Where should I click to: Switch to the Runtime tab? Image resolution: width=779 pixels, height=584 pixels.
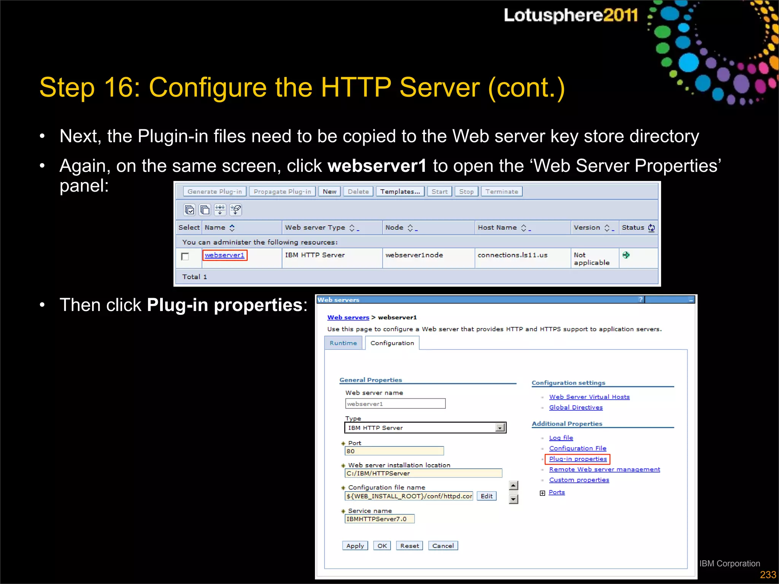(x=343, y=343)
